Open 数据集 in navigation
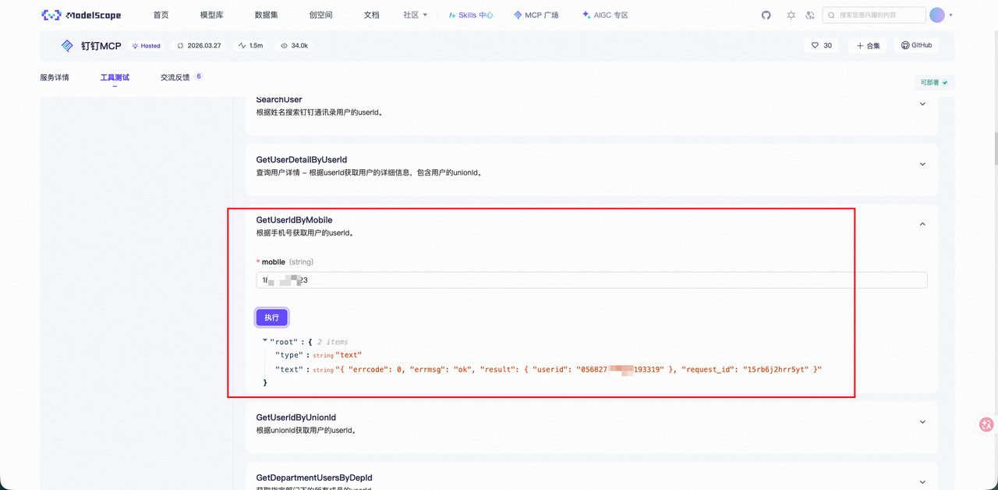The height and width of the screenshot is (490, 998). [267, 15]
